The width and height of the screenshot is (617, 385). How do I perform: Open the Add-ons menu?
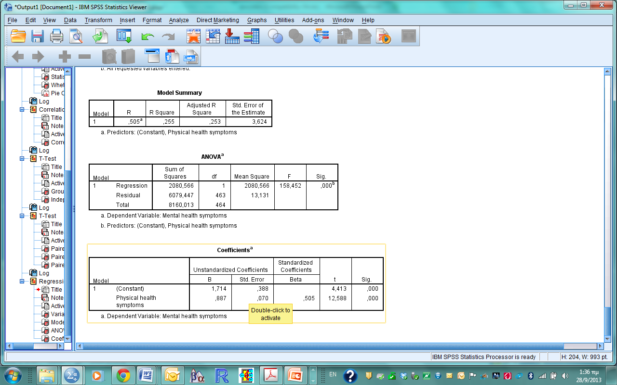click(x=313, y=20)
